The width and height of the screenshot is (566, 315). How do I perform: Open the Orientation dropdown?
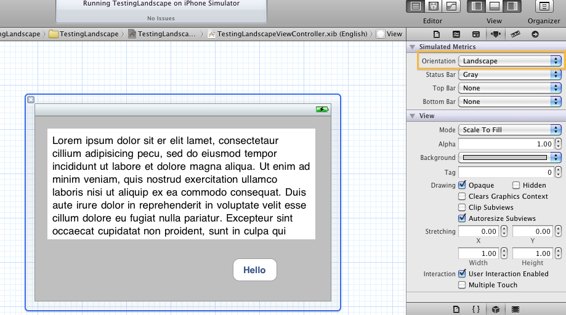(510, 61)
